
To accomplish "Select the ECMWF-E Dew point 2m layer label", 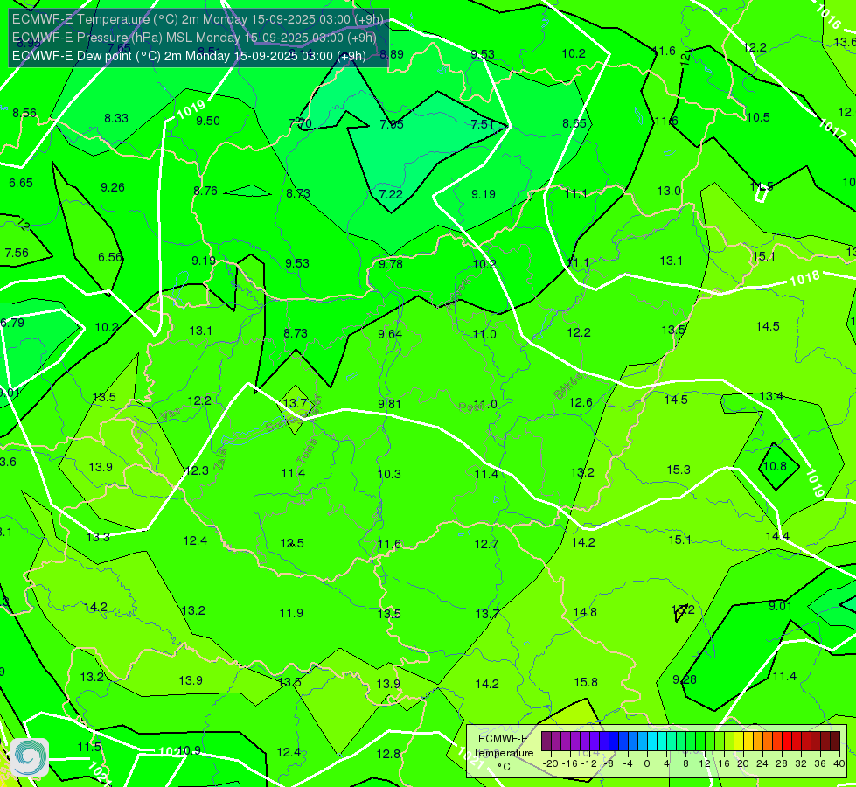I will click(189, 56).
